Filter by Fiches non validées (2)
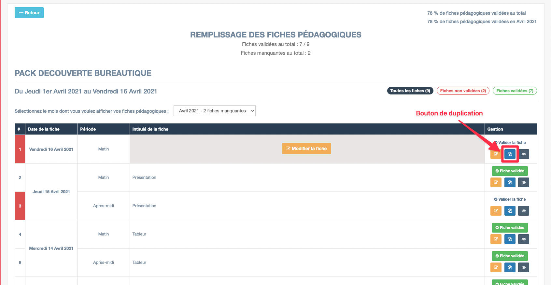551x285 pixels. pyautogui.click(x=463, y=91)
